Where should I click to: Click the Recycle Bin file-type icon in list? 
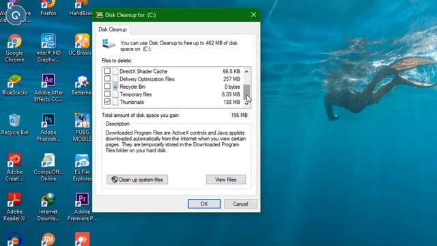(115, 87)
